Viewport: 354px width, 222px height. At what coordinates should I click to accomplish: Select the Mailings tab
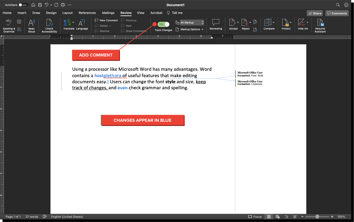pyautogui.click(x=108, y=13)
